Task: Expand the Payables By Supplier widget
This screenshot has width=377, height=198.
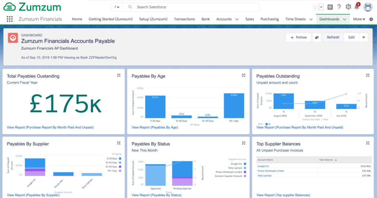Action: click(119, 143)
